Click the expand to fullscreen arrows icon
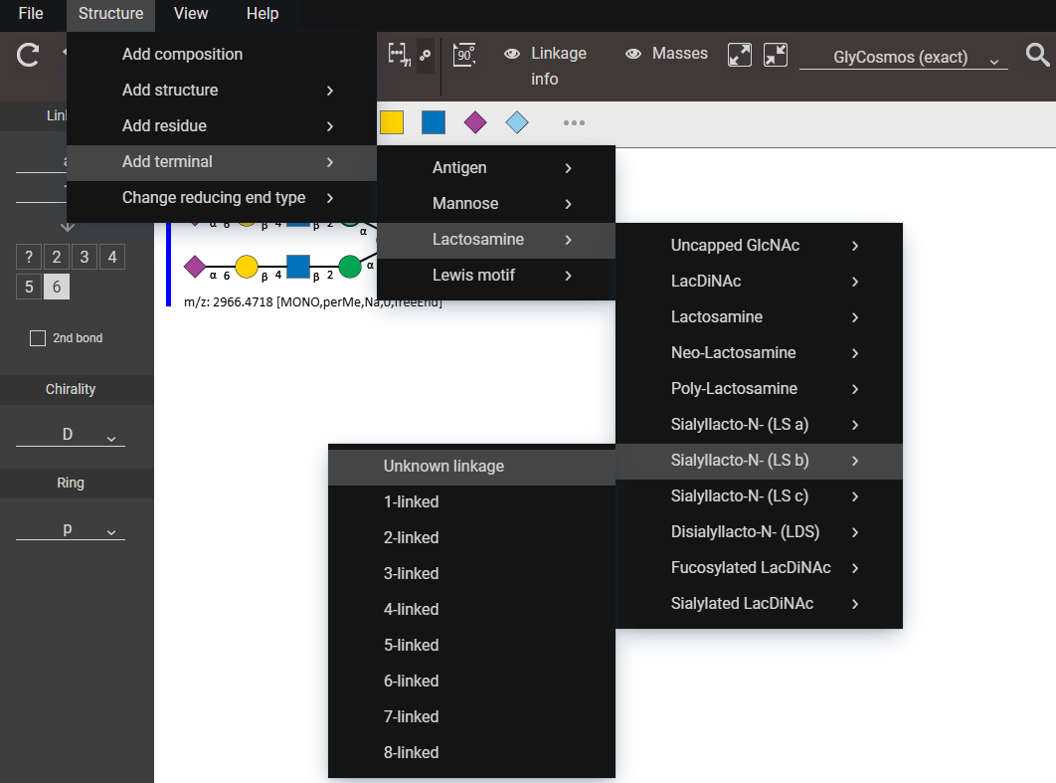The height and width of the screenshot is (783, 1056). 740,55
